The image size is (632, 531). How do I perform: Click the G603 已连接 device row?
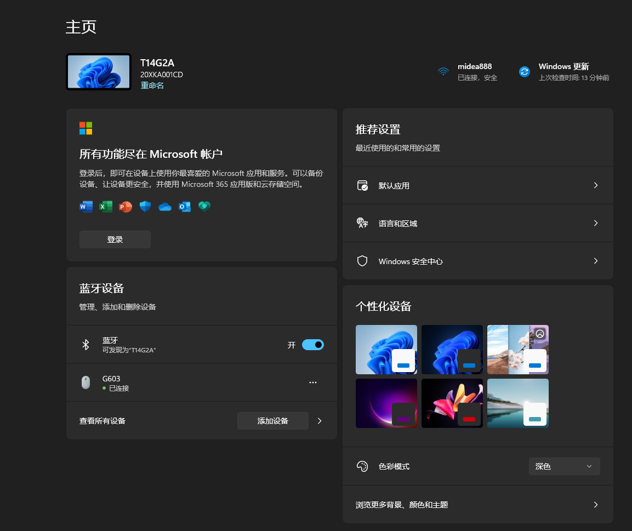pos(202,382)
